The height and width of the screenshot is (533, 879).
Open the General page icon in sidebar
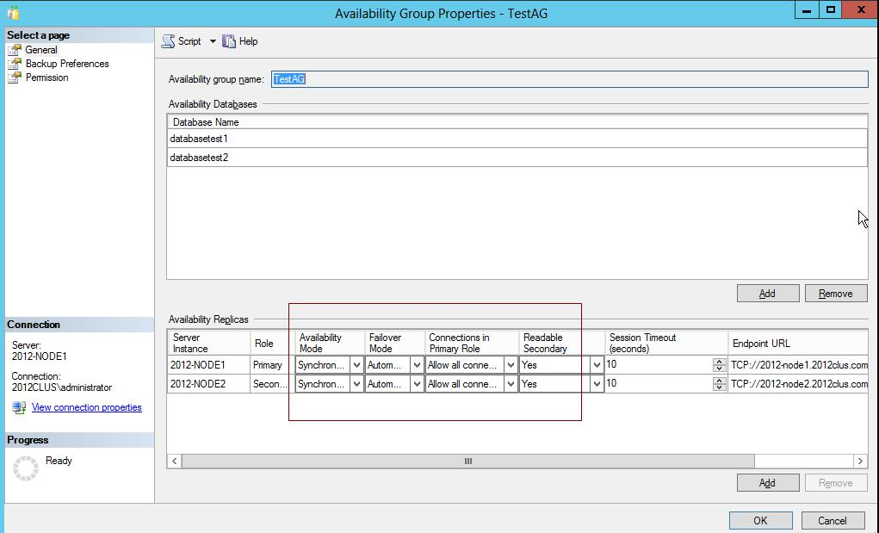(15, 49)
